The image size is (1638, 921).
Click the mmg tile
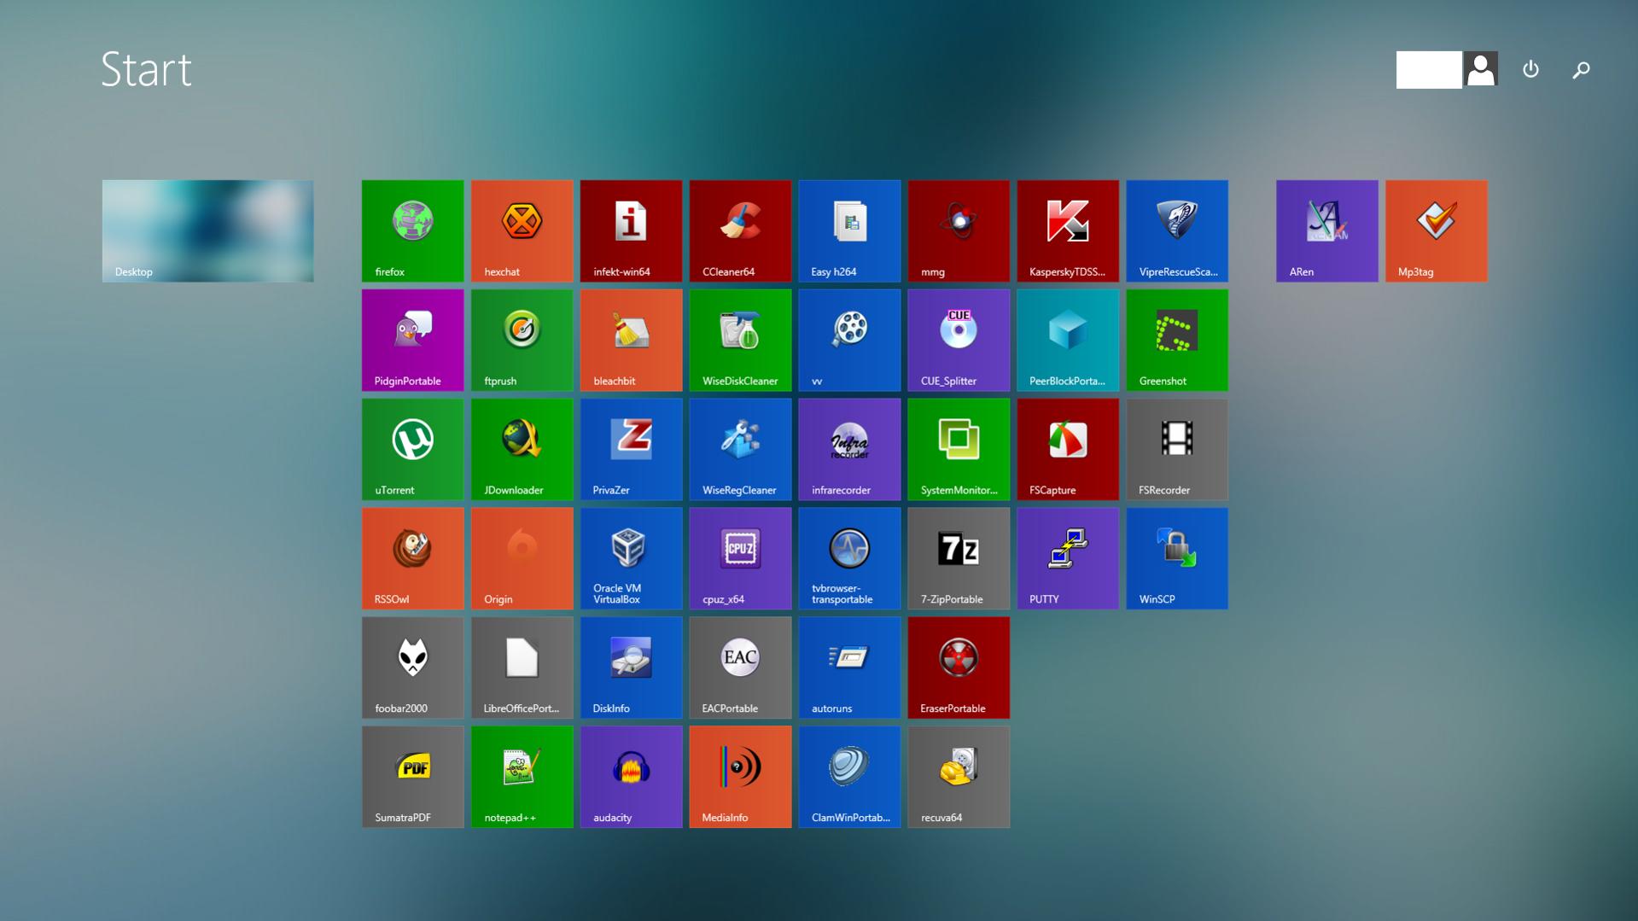[959, 230]
